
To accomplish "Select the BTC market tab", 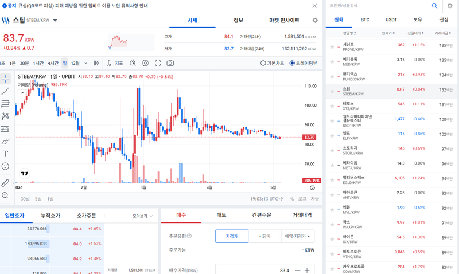I will (x=365, y=19).
